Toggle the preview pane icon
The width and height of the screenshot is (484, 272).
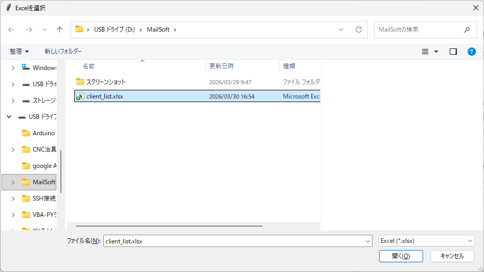[453, 52]
